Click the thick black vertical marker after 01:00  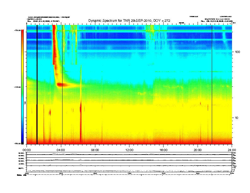(x=37, y=85)
